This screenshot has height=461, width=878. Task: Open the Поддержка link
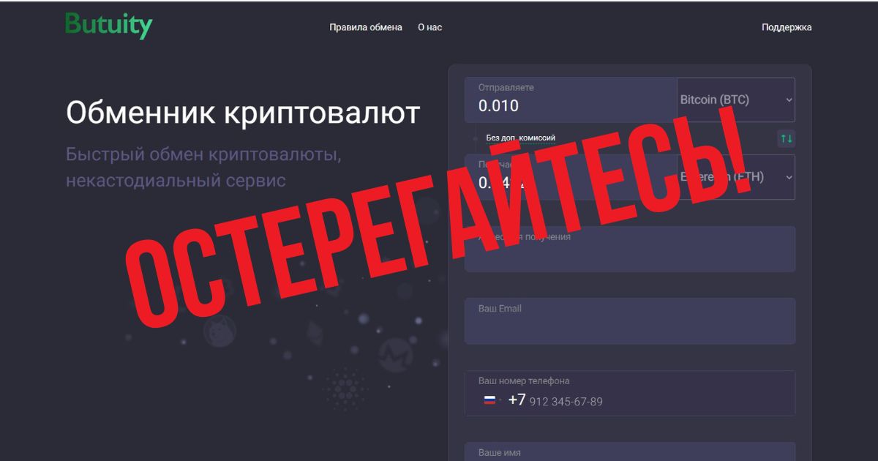(x=787, y=27)
